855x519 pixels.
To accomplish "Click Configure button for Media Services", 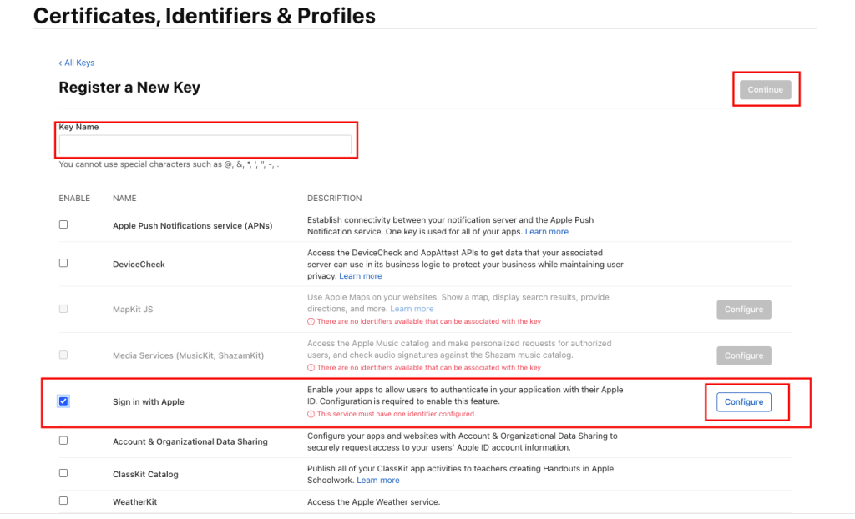I will coord(744,355).
